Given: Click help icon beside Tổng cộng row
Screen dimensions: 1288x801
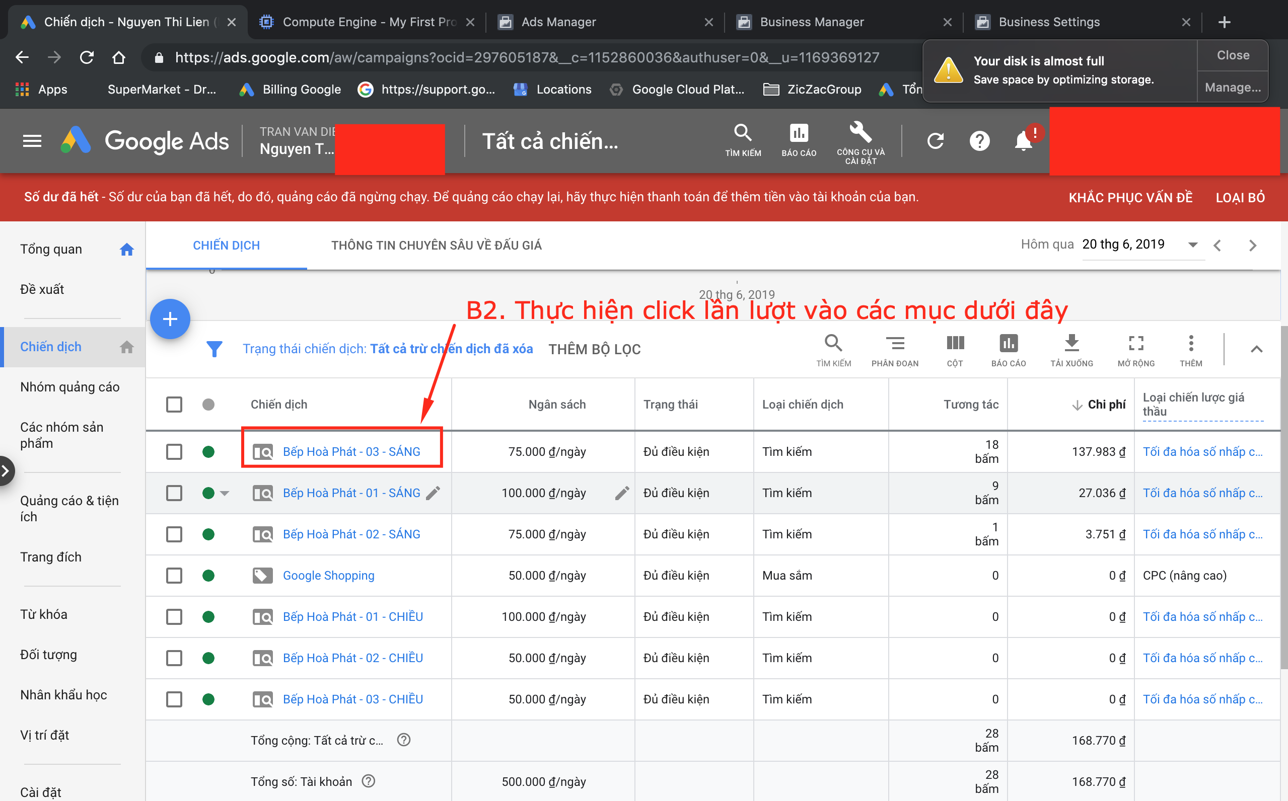Looking at the screenshot, I should pyautogui.click(x=404, y=740).
